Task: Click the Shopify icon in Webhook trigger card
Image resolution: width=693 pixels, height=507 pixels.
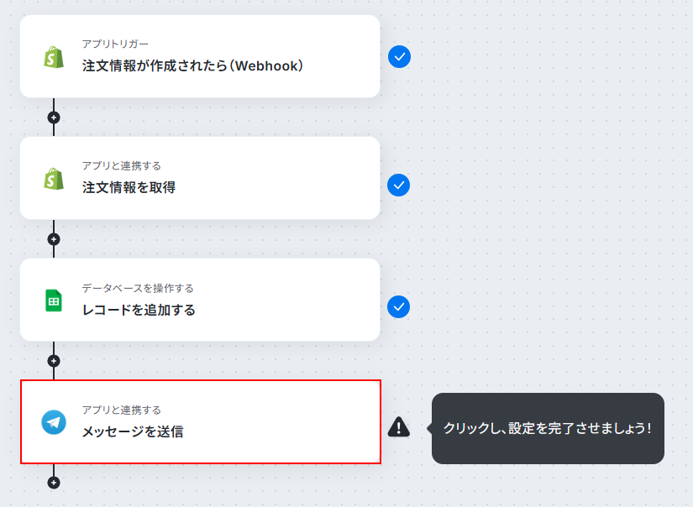Action: pos(54,57)
